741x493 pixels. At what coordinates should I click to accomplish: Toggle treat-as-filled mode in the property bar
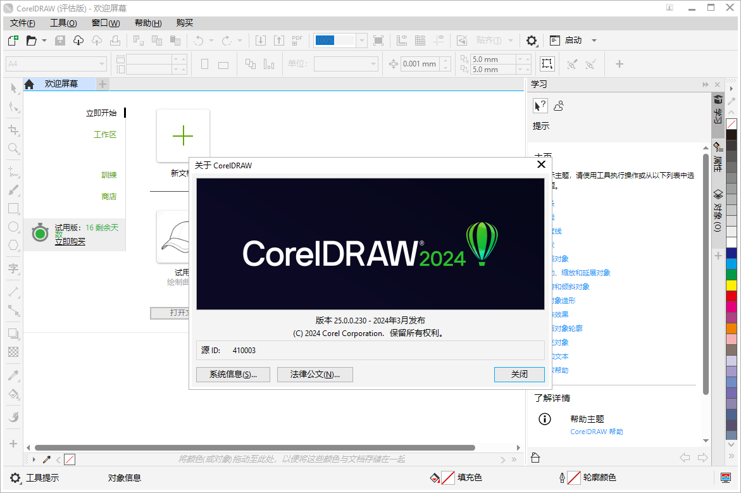[547, 63]
